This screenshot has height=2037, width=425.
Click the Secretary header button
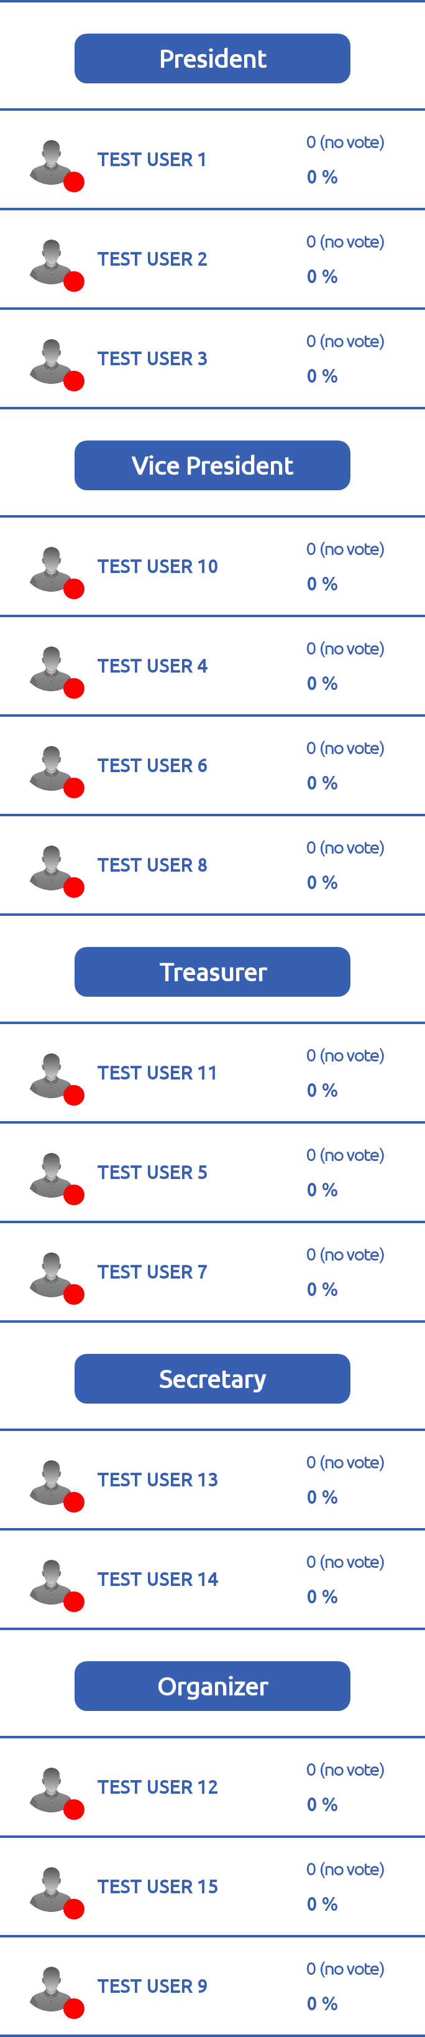pyautogui.click(x=212, y=1379)
